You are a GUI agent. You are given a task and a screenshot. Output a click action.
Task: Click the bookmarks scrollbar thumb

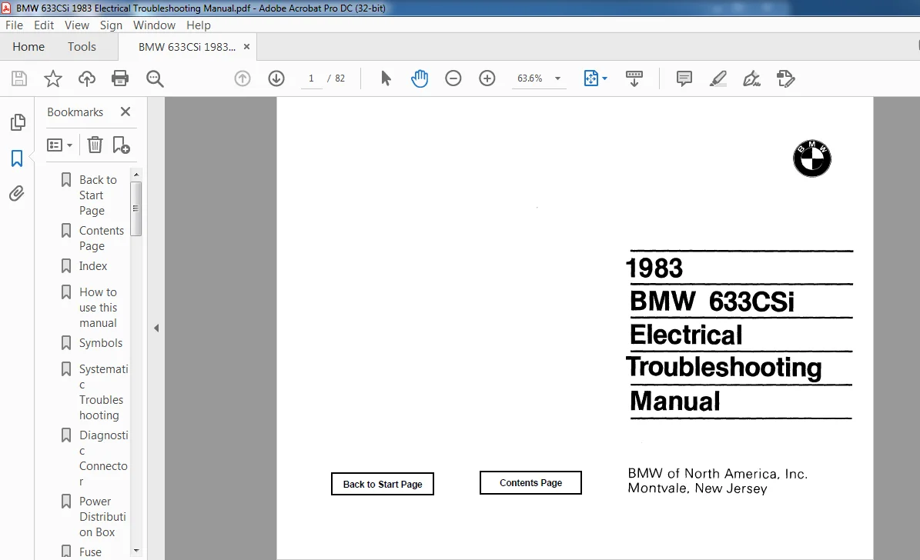(x=136, y=208)
